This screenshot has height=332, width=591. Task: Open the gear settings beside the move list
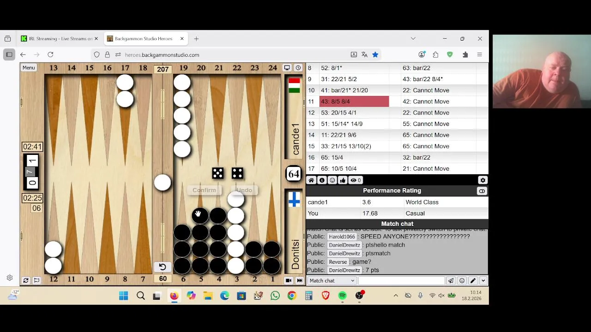point(482,180)
